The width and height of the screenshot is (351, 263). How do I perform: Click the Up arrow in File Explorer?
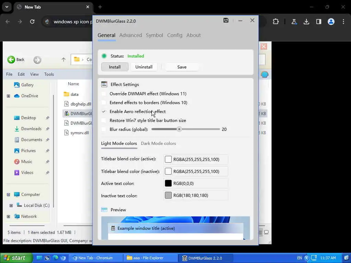pos(63,60)
